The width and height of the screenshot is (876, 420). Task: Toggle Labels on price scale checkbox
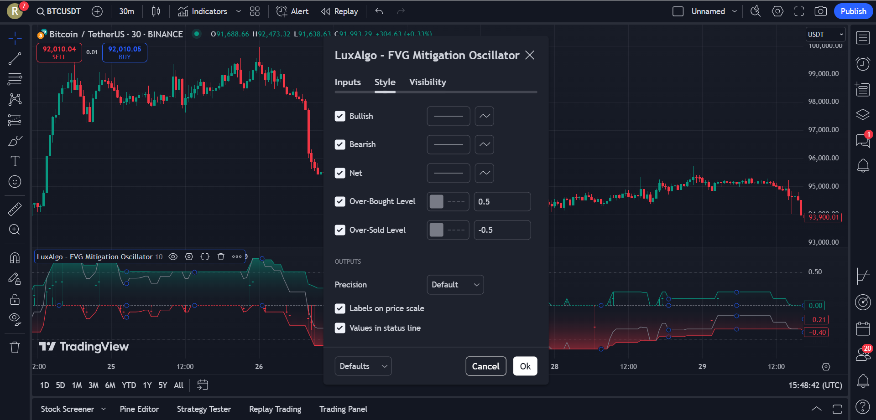click(340, 308)
